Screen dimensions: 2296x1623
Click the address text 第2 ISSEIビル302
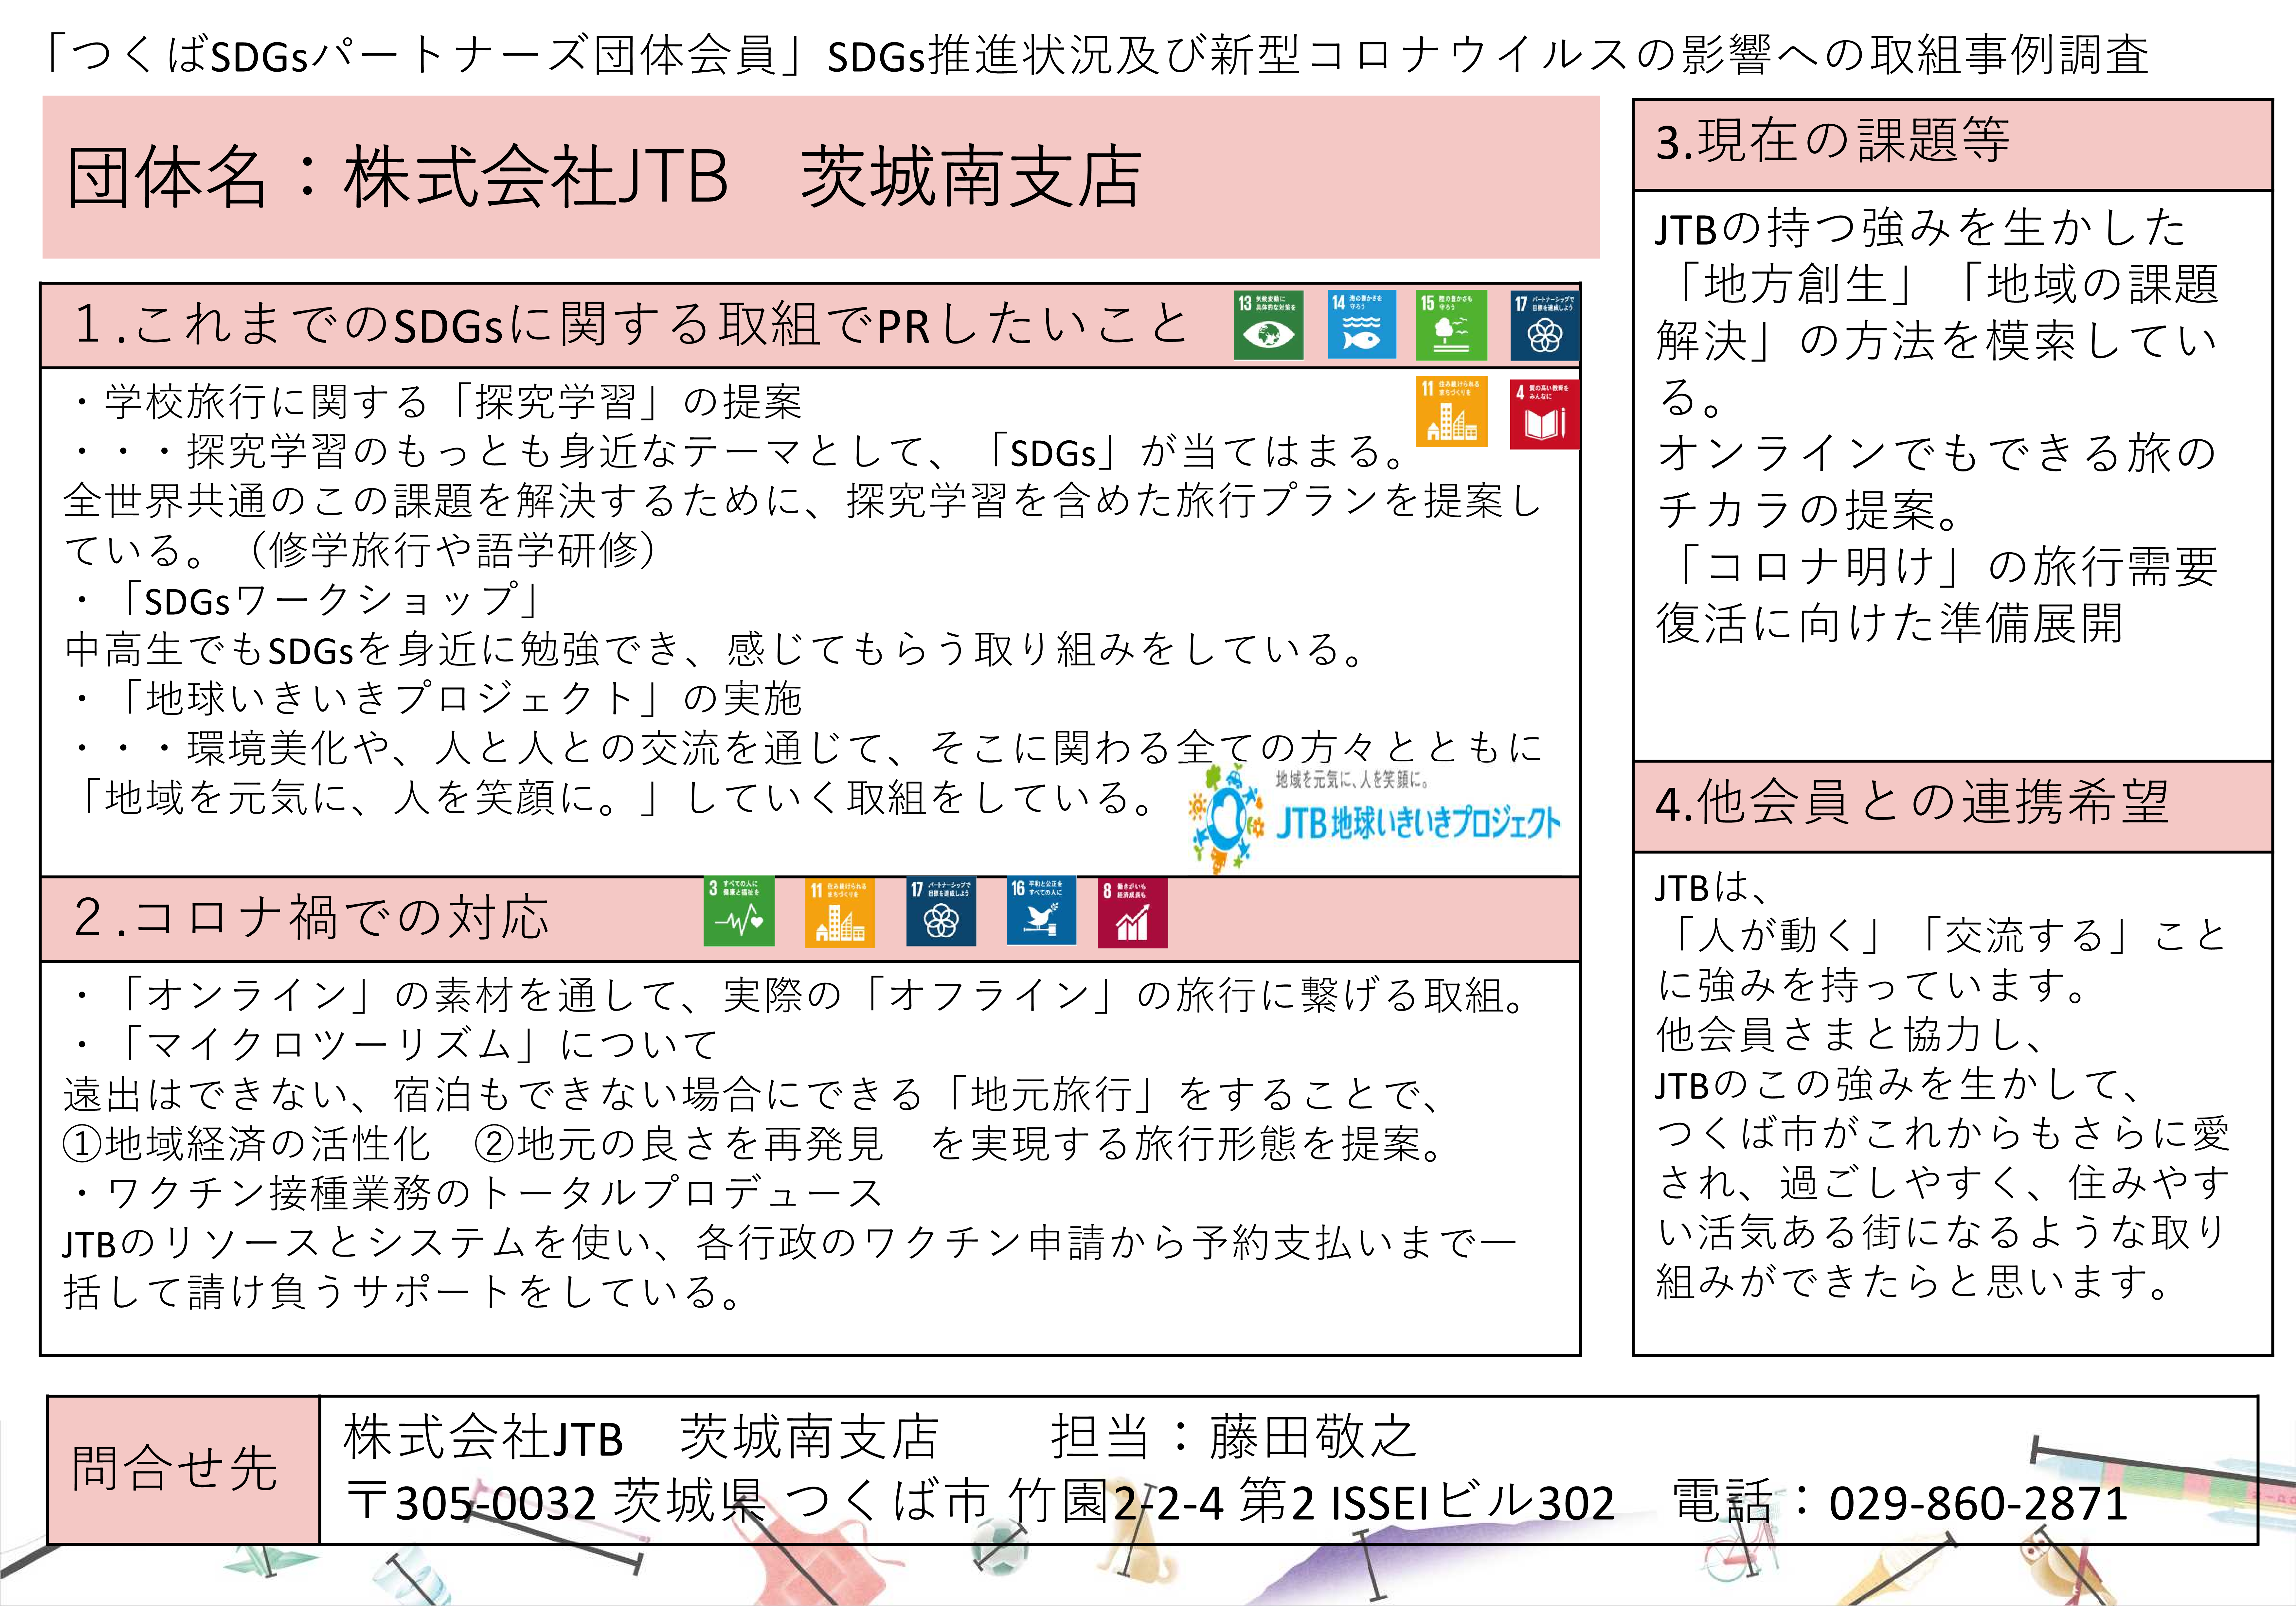click(1427, 1502)
